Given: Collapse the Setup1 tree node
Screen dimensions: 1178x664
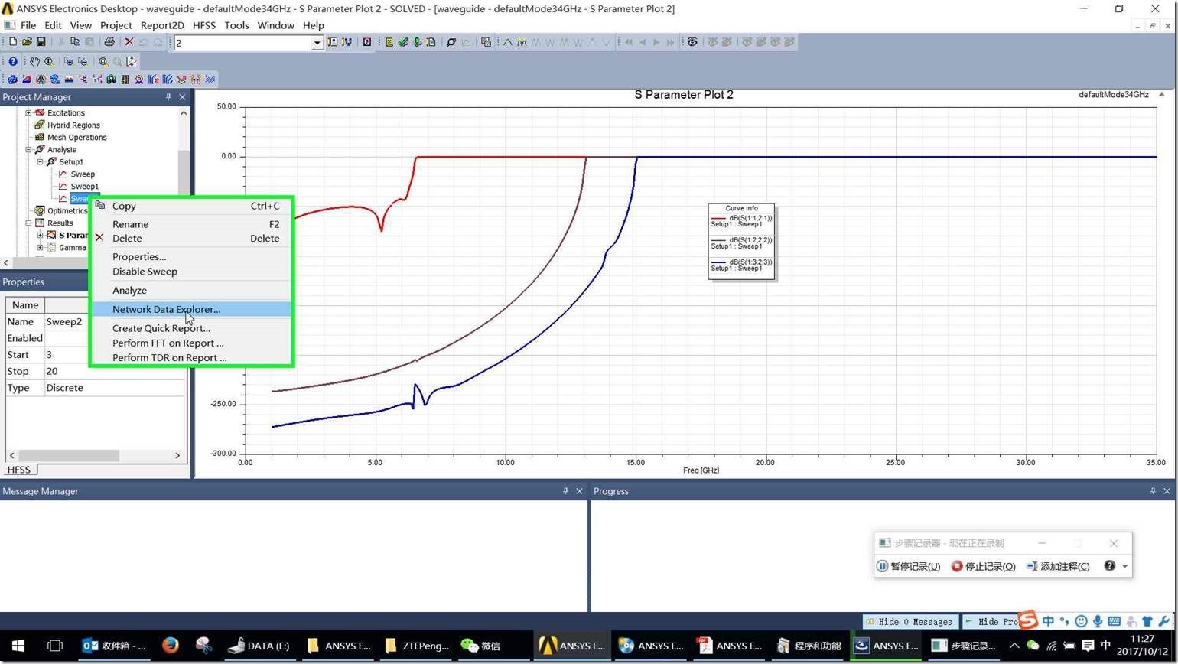Looking at the screenshot, I should 41,161.
